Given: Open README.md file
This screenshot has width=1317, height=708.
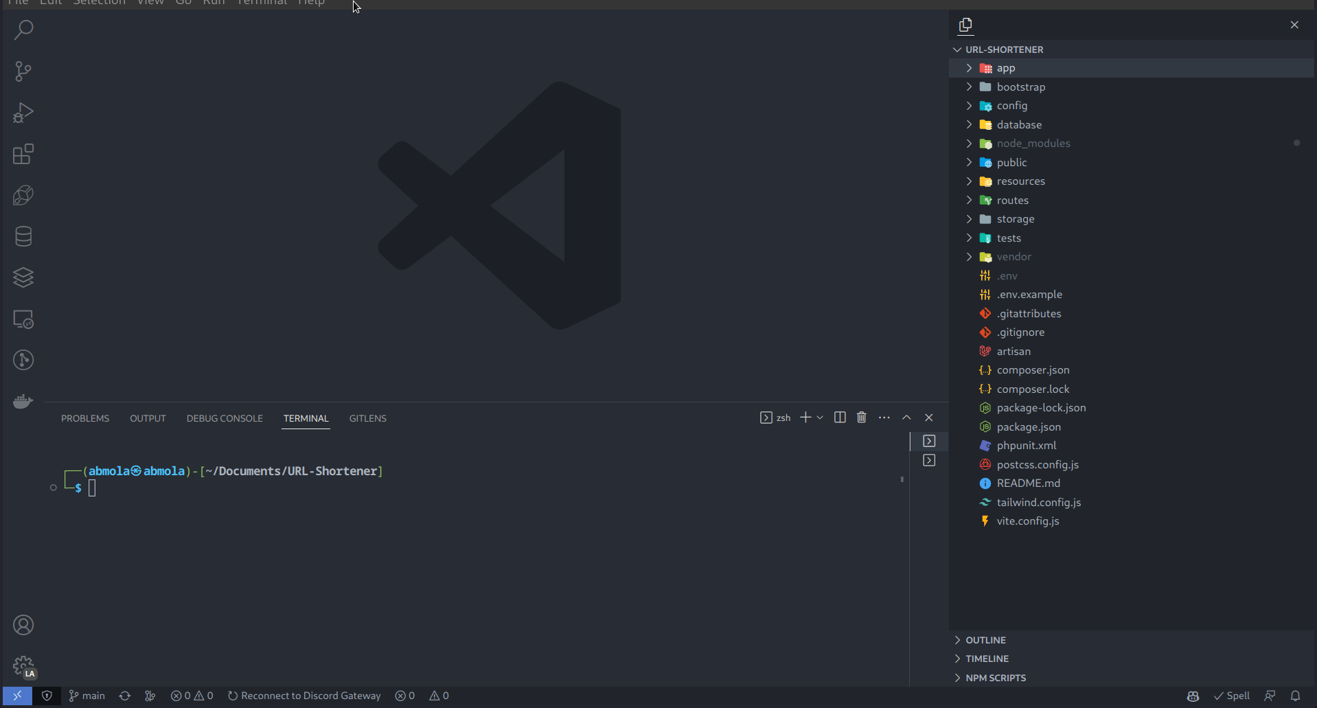Looking at the screenshot, I should [1132, 483].
